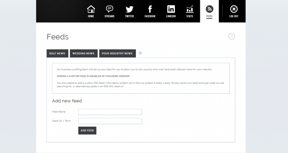The height and width of the screenshot is (153, 288).
Task: Click the 'Feed Url / Term' label
Action: pyautogui.click(x=61, y=121)
